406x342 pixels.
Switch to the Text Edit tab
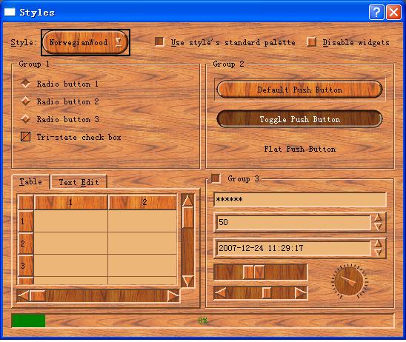point(79,182)
